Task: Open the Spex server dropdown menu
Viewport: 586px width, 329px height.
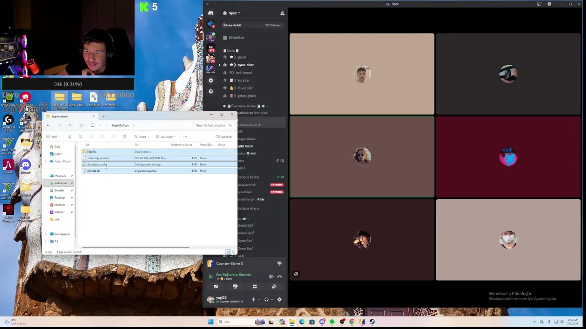Action: [234, 13]
